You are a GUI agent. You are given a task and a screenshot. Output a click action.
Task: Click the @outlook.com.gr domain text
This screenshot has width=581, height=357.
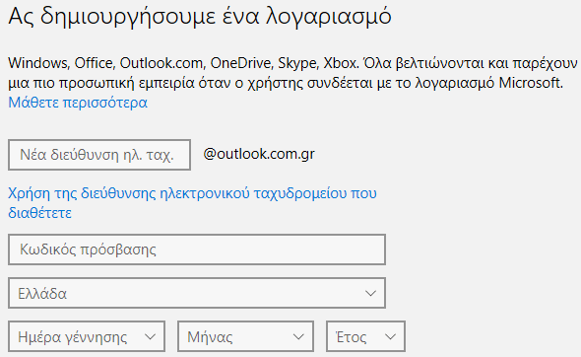pyautogui.click(x=259, y=154)
